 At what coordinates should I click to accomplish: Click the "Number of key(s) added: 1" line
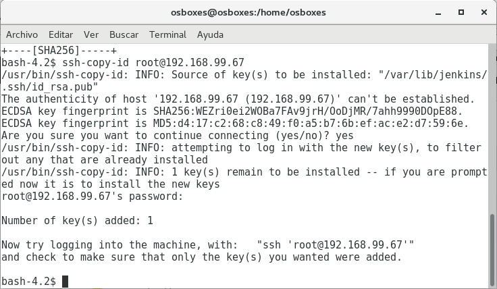pyautogui.click(x=77, y=220)
